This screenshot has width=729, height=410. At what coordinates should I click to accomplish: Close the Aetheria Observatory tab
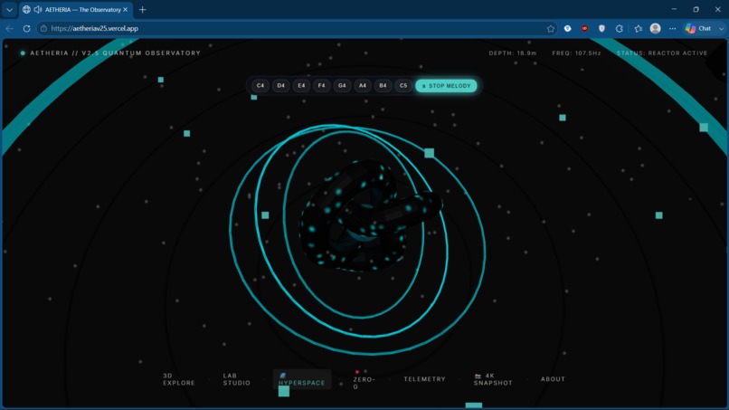pos(125,9)
